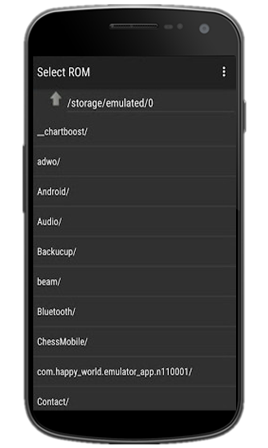Image resolution: width=268 pixels, height=448 pixels.
Task: Click the Select ROM title
Action: point(64,72)
